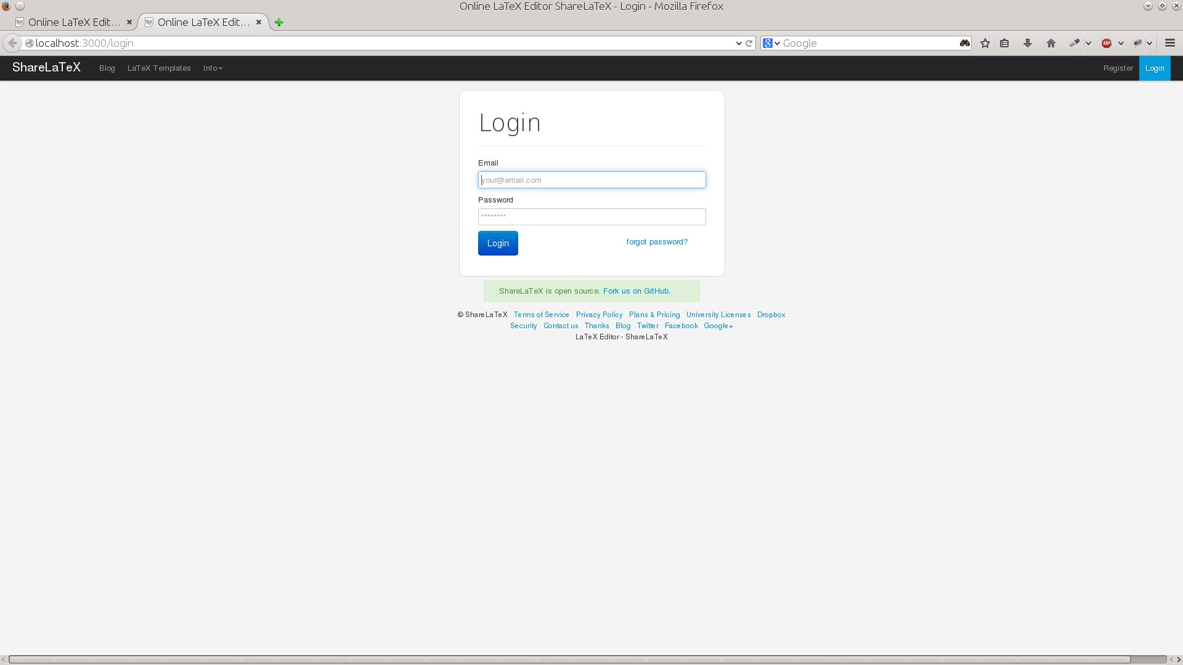1183x665 pixels.
Task: Click the fly extension icon
Action: coord(1137,43)
